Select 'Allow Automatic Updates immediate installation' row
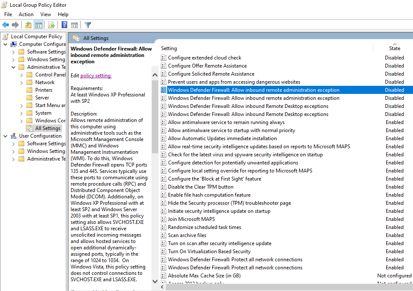Image resolution: width=413 pixels, height=291 pixels. click(x=286, y=138)
